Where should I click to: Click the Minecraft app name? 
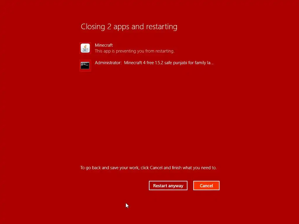point(104,45)
